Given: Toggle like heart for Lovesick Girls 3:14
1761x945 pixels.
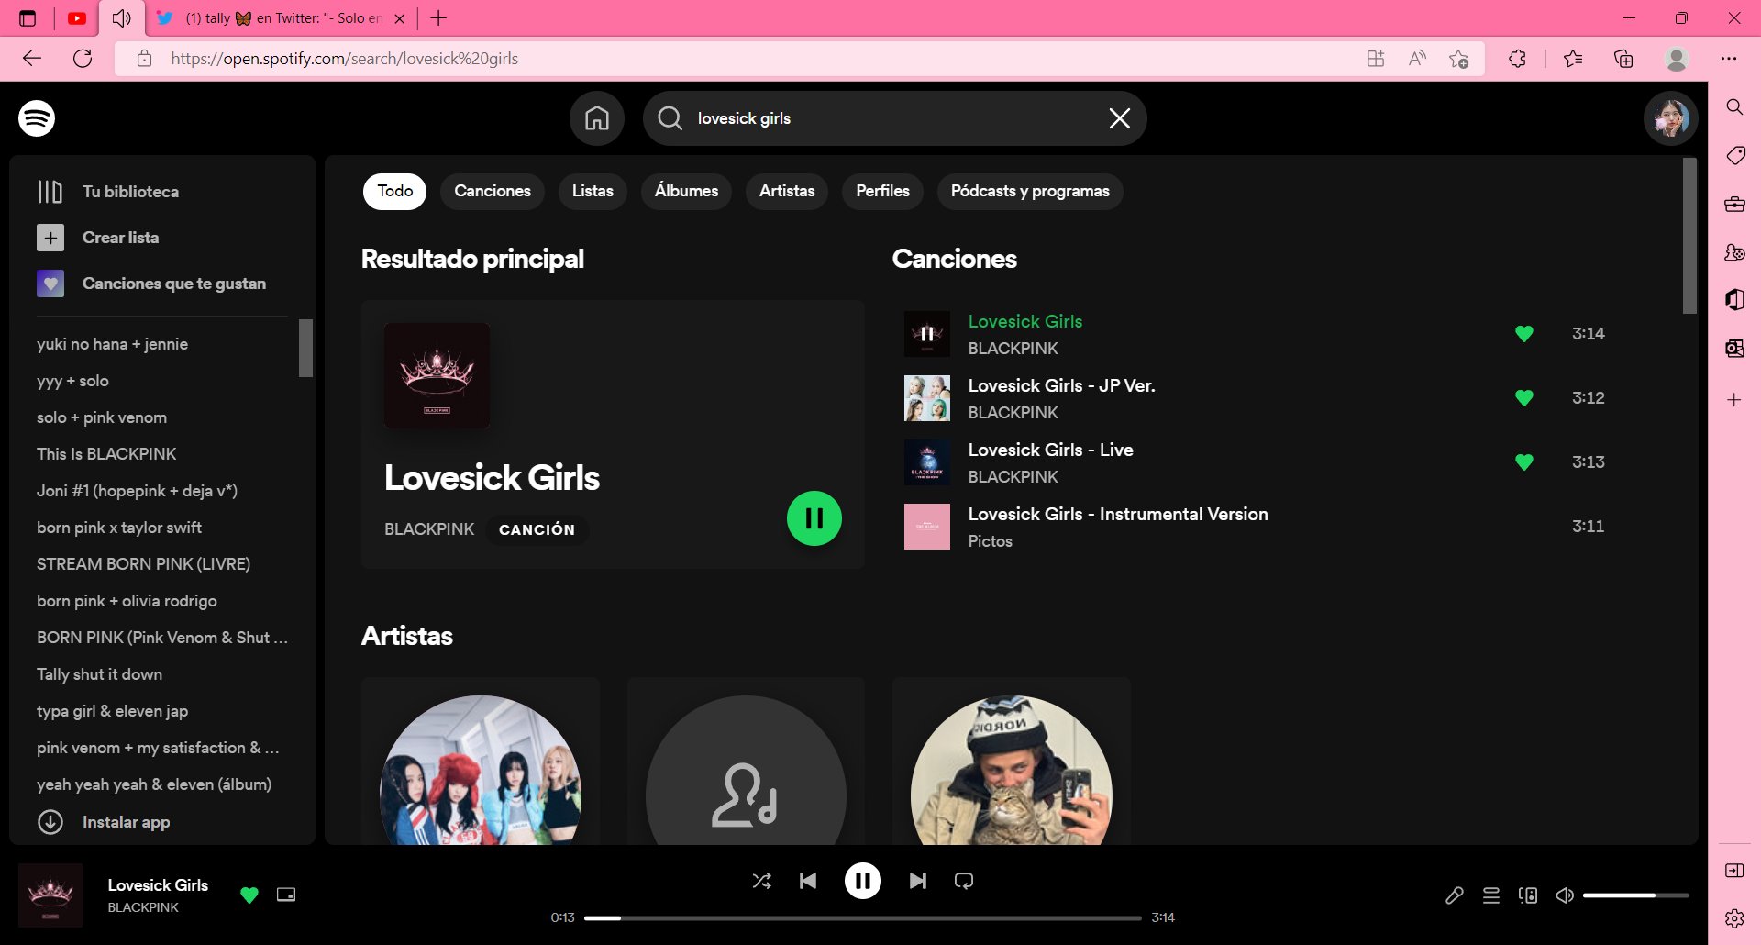Looking at the screenshot, I should coord(1524,334).
